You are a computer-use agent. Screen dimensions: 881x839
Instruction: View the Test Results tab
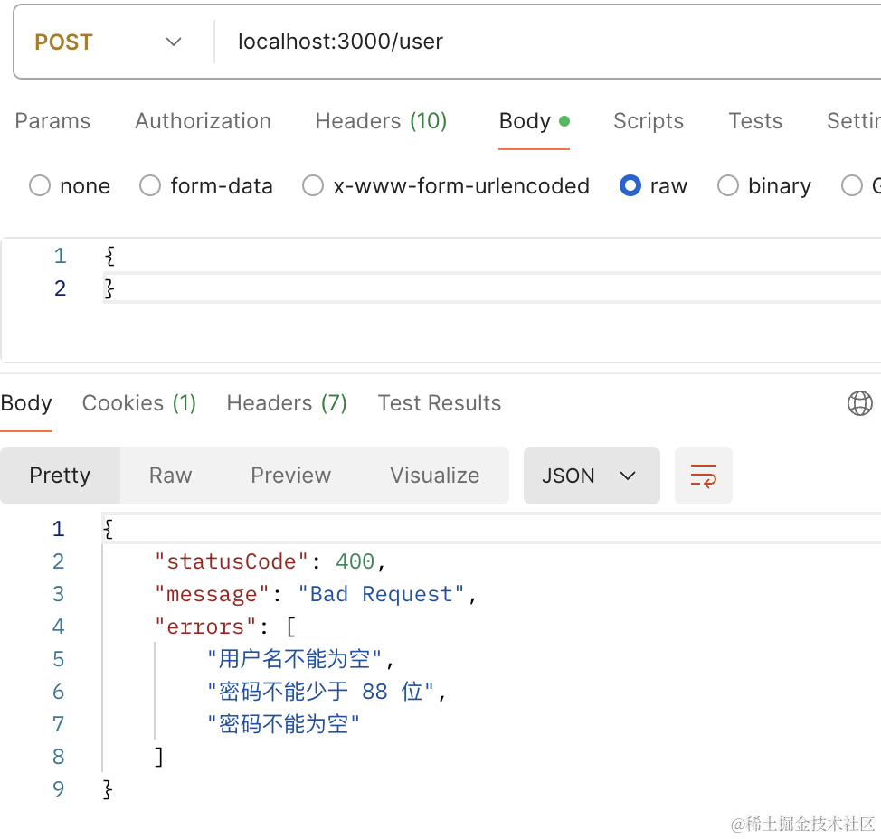[440, 403]
